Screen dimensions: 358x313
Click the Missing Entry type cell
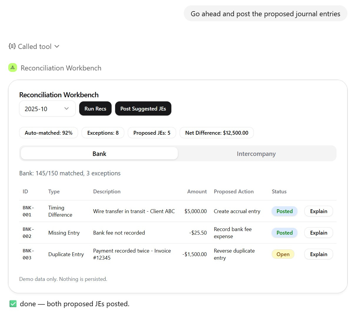(64, 233)
